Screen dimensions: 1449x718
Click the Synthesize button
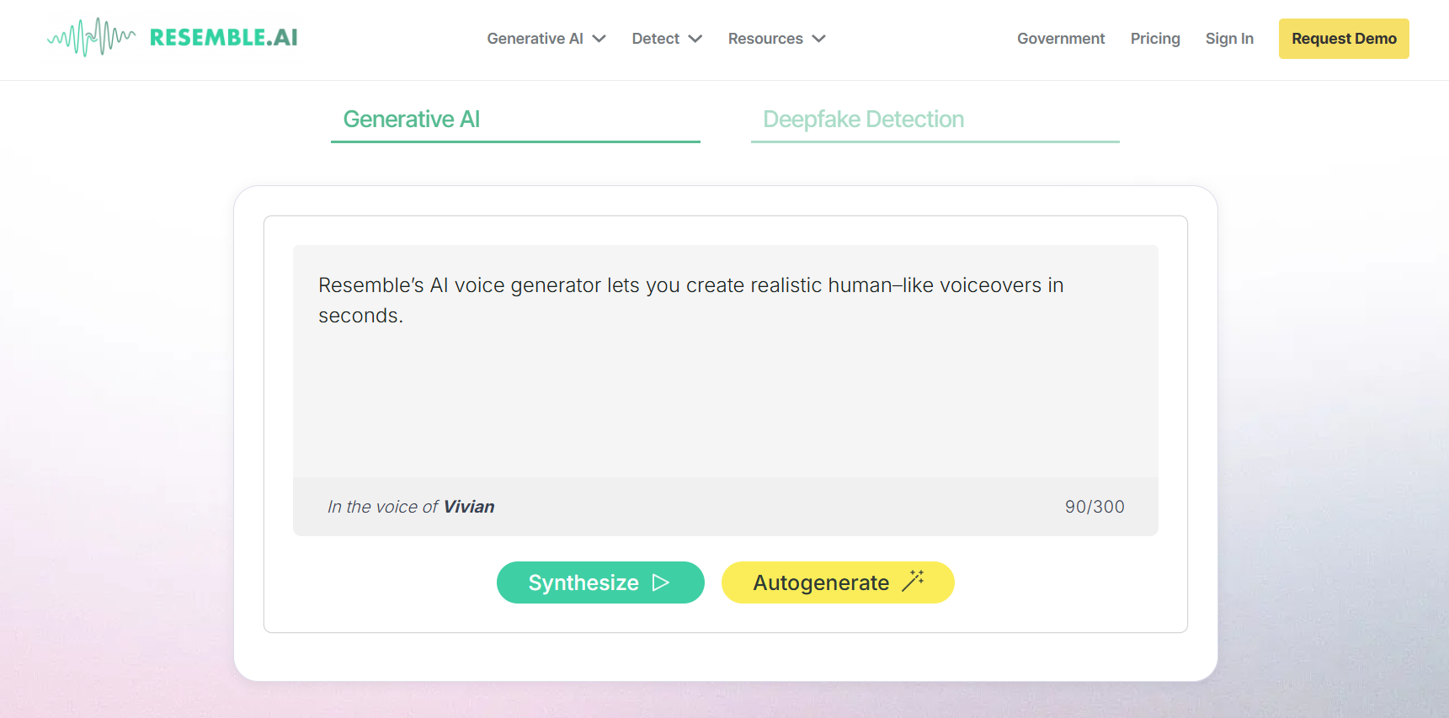coord(600,582)
